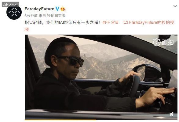
Task: Click the wrapped 频 link text on second line
Action: (x=27, y=29)
